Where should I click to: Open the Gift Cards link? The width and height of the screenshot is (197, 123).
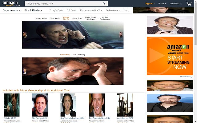pyautogui.click(x=71, y=10)
